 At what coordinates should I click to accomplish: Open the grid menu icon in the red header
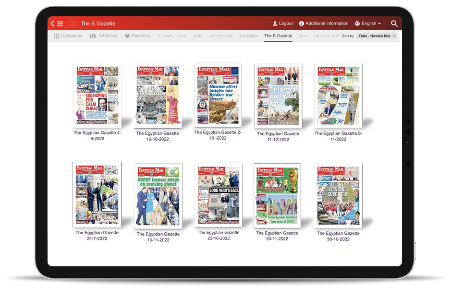pos(60,24)
